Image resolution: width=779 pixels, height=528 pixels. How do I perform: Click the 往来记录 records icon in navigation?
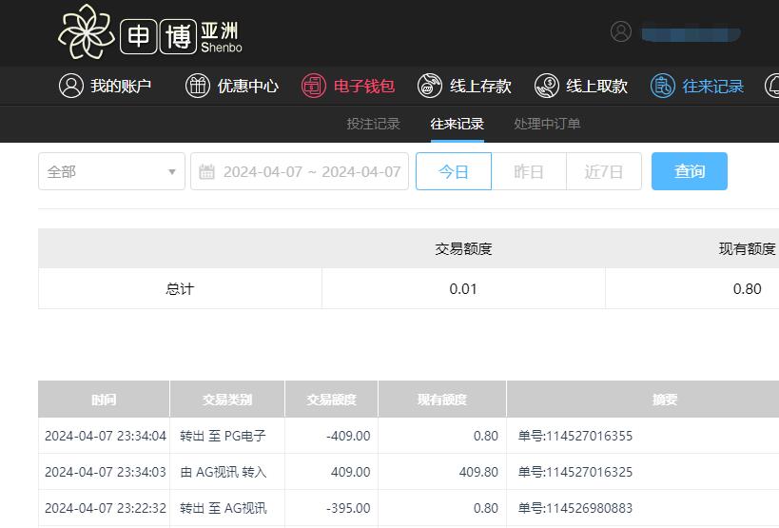[662, 86]
